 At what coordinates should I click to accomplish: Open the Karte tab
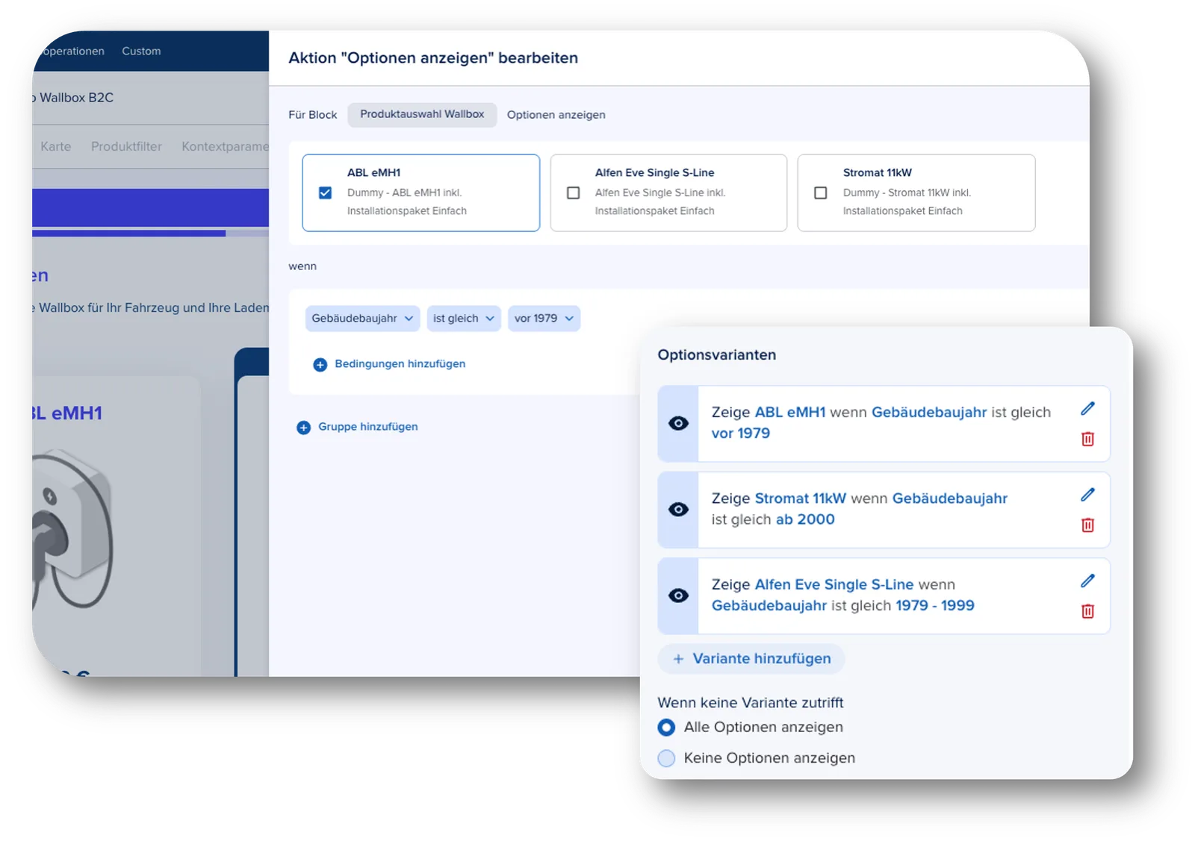click(x=56, y=146)
